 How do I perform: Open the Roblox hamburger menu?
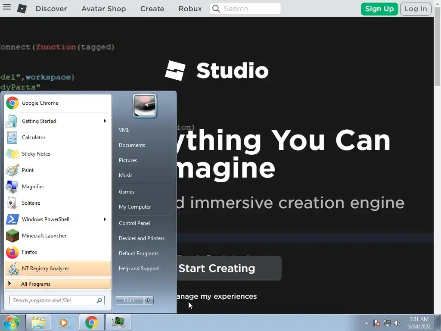click(7, 7)
